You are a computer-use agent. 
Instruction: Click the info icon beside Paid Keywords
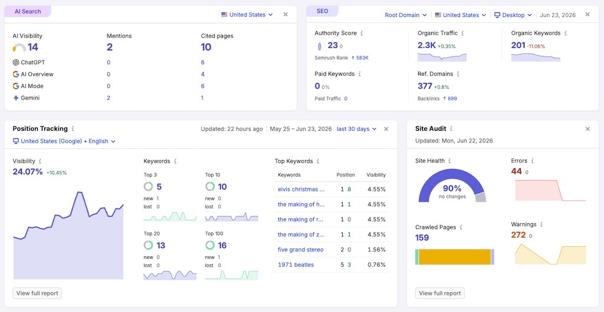click(359, 74)
